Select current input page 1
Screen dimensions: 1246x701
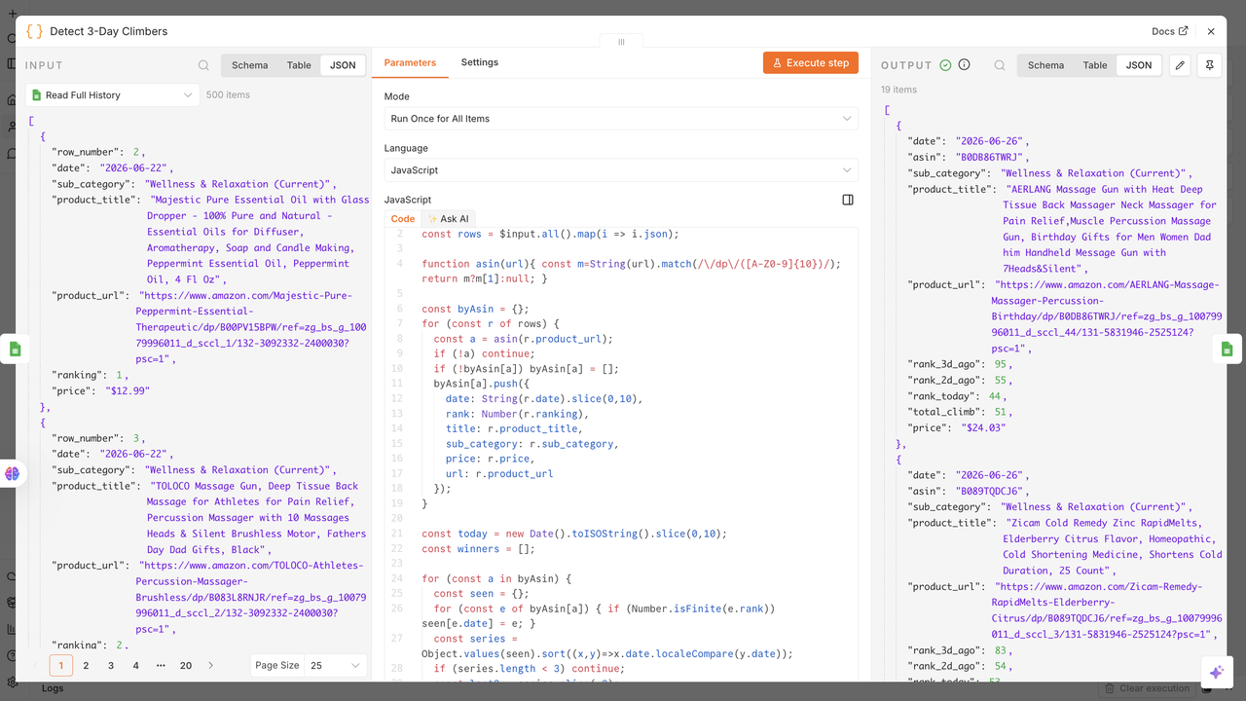click(61, 666)
